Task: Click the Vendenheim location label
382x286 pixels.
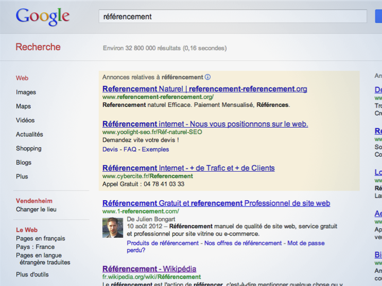Action: pos(34,201)
